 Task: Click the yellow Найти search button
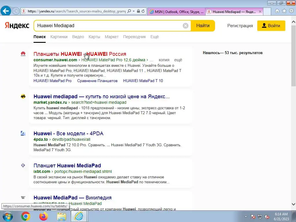pyautogui.click(x=203, y=26)
